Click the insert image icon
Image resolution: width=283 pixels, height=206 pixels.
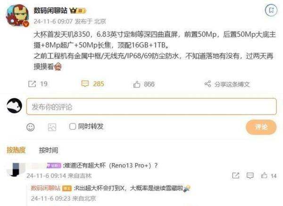52,127
